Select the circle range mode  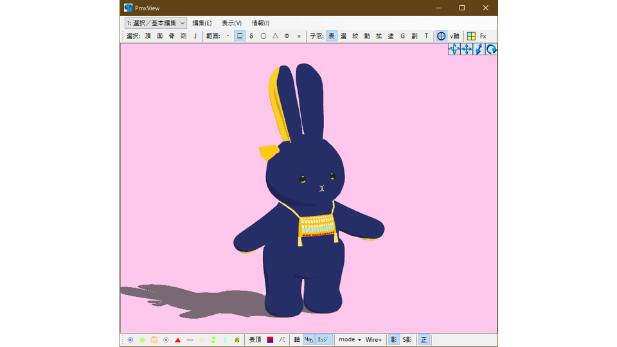tap(264, 36)
